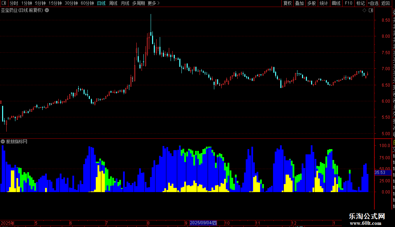Click month 12 on the time axis
This screenshot has width=395, height=227.
(x=294, y=223)
